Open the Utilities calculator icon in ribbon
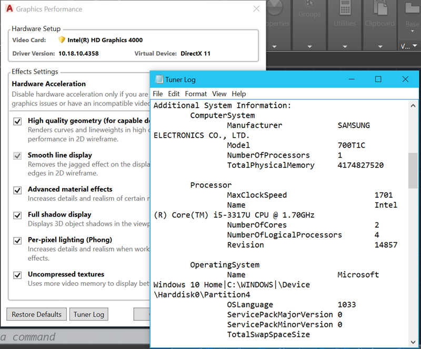421x349 pixels. (x=345, y=8)
